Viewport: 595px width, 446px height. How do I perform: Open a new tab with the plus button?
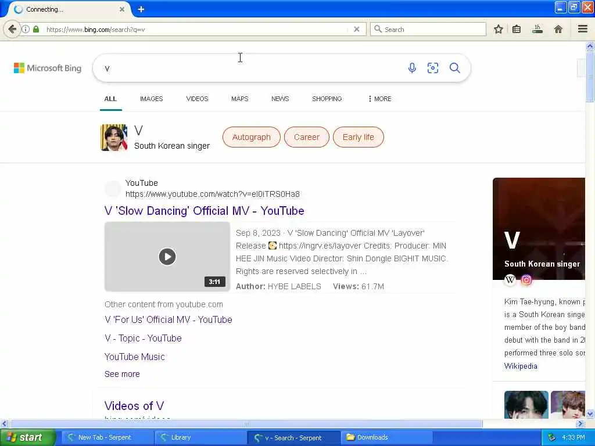coord(141,9)
